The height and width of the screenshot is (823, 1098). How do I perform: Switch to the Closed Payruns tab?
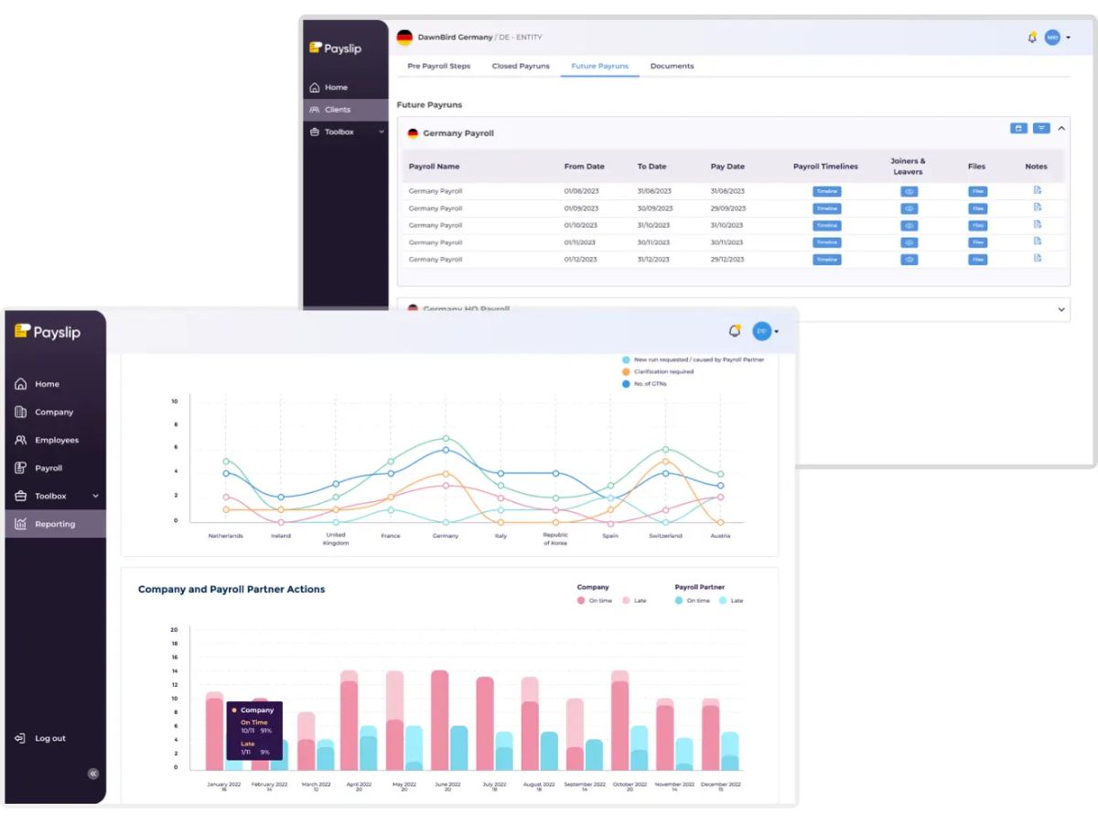[x=521, y=66]
